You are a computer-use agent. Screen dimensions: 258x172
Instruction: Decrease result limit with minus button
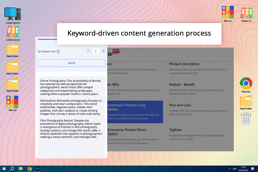[88, 51]
